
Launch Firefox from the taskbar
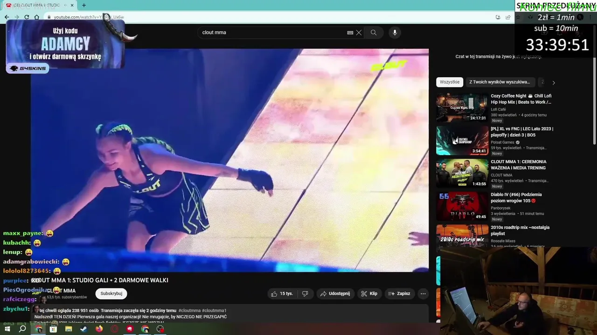point(99,329)
